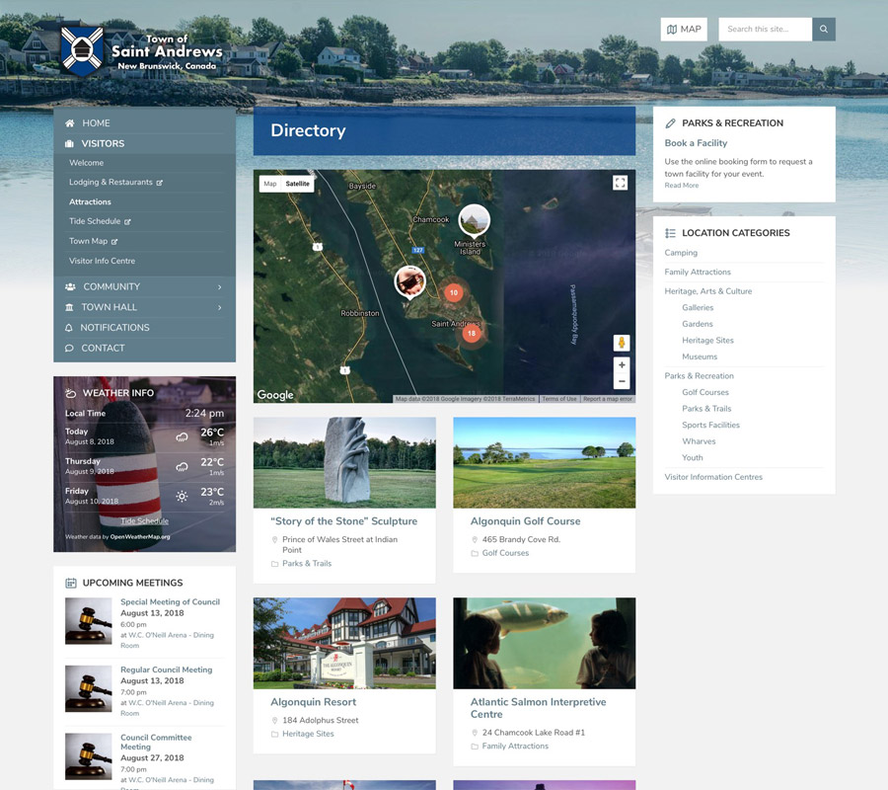Open Council Committee Meeting link
The height and width of the screenshot is (790, 888).
[156, 742]
